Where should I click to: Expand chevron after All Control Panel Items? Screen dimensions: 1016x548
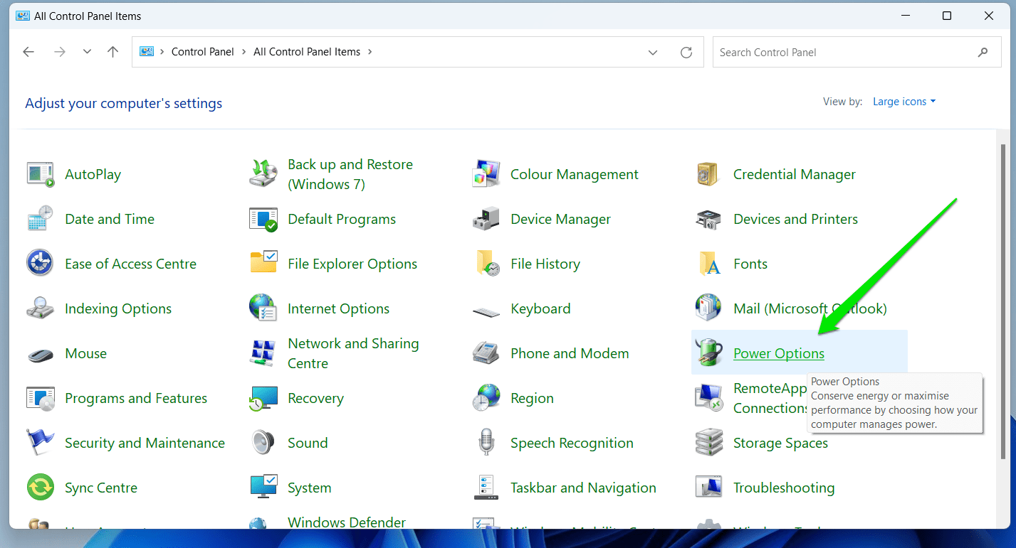(x=370, y=52)
